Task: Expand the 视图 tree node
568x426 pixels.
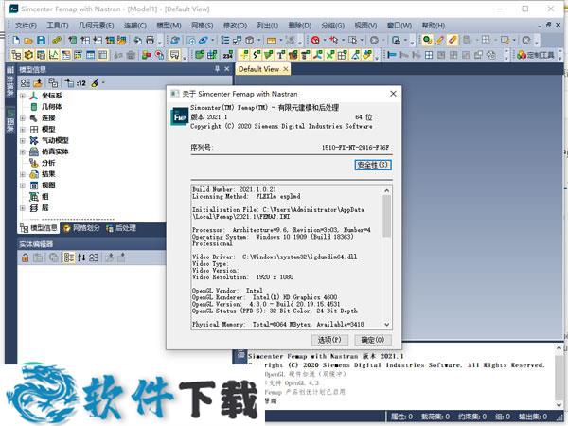Action: pos(23,186)
